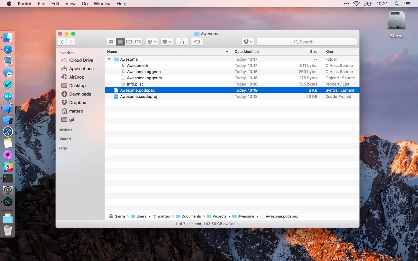The width and height of the screenshot is (418, 261).
Task: Open the Trash in the Dock
Action: 8,230
